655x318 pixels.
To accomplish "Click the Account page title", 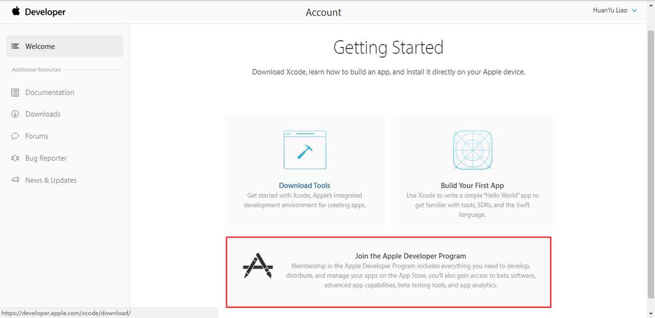I will point(323,12).
